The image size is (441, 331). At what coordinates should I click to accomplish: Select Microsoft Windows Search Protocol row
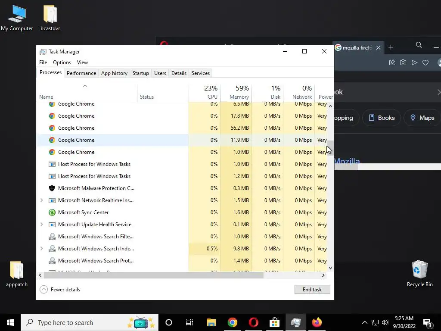tap(182, 261)
